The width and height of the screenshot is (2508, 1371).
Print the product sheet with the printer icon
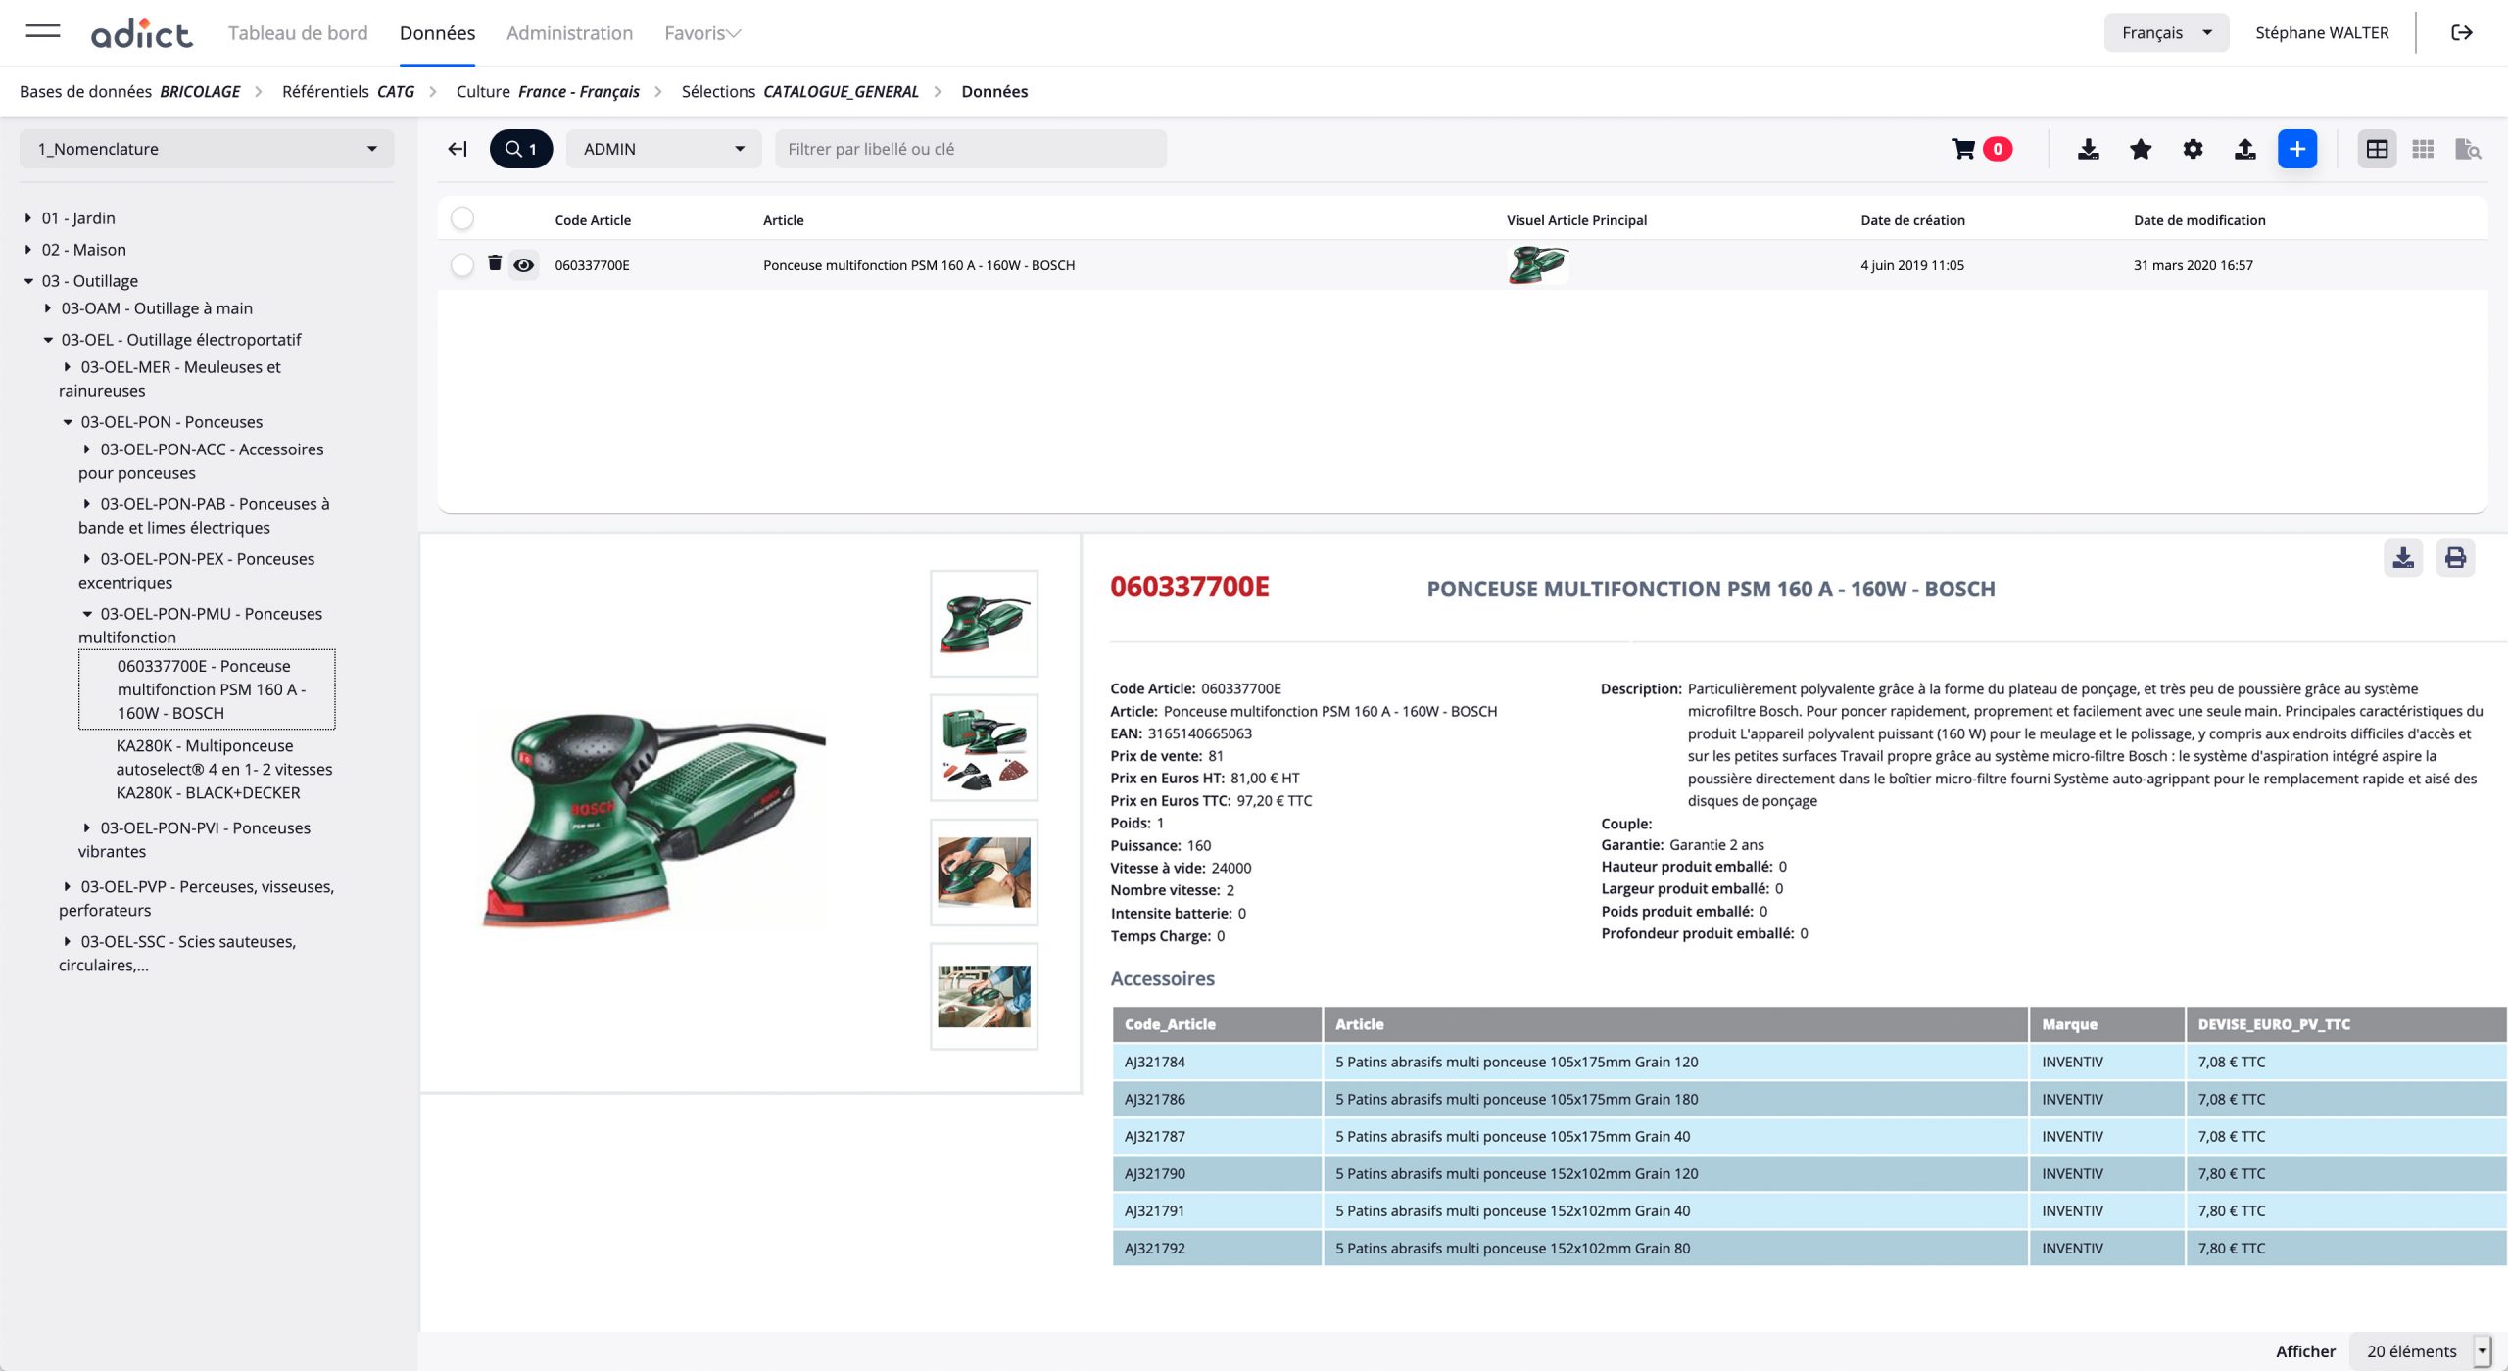click(x=2455, y=558)
